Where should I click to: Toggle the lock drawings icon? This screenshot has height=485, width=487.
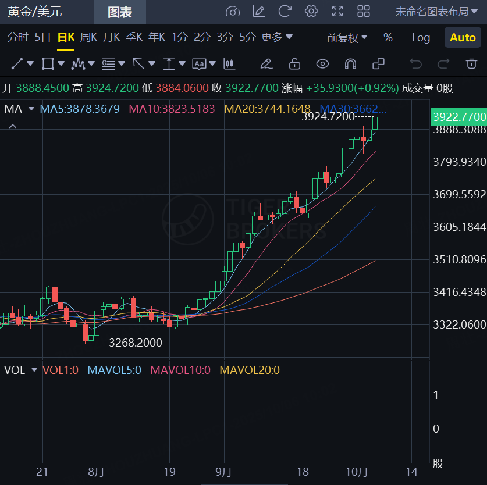[294, 63]
